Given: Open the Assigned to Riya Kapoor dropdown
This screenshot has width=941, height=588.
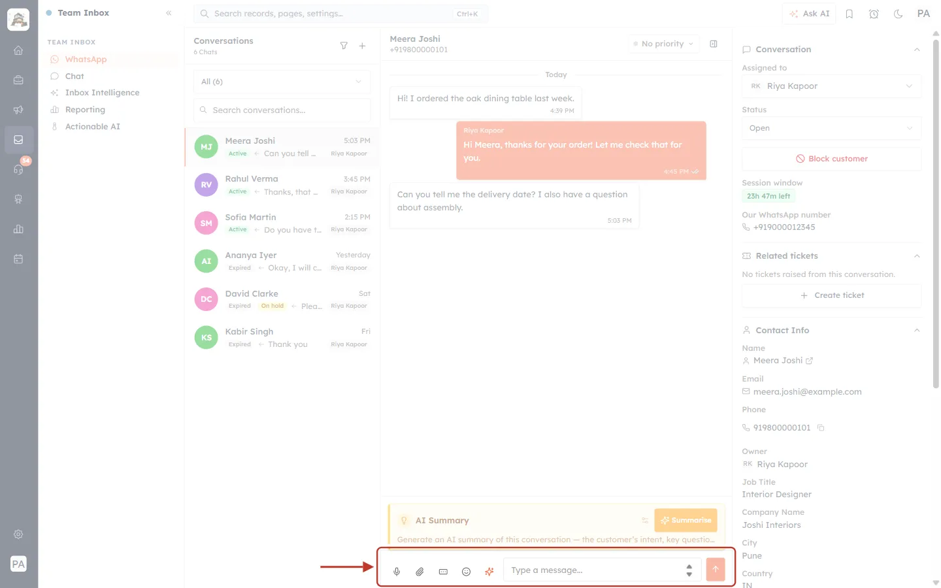Looking at the screenshot, I should coord(831,86).
